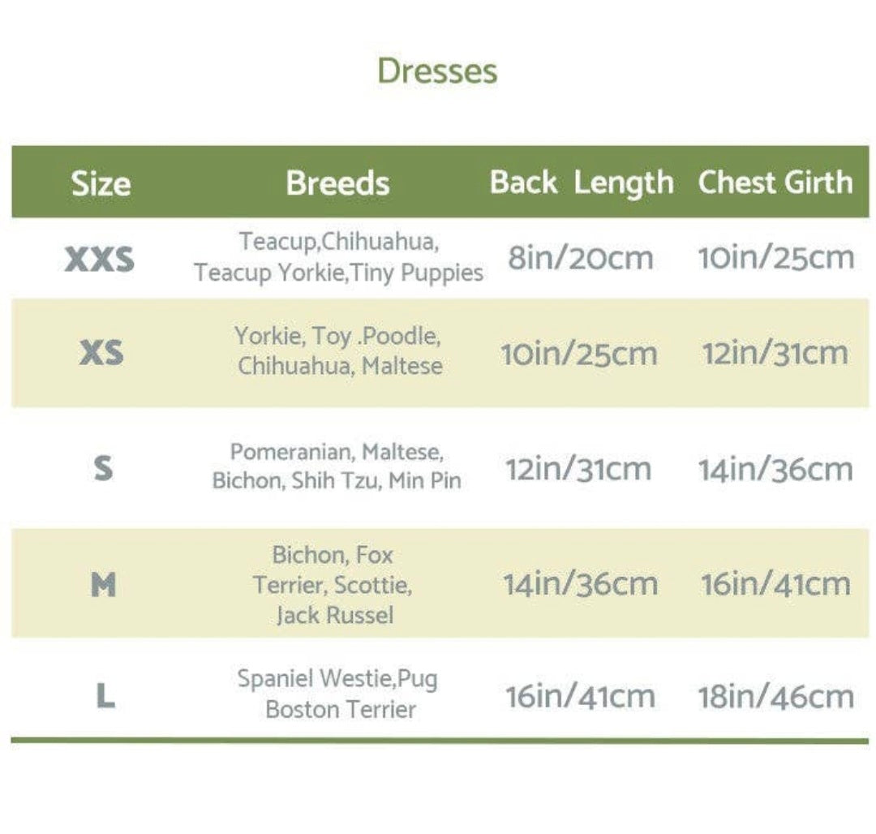The image size is (876, 834).
Task: Click the 8in/20cm back length value
Action: pos(580,258)
